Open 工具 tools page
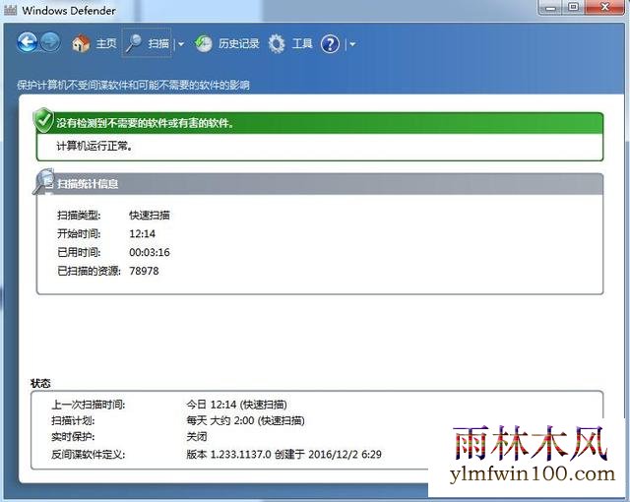630x502 pixels. pos(302,43)
